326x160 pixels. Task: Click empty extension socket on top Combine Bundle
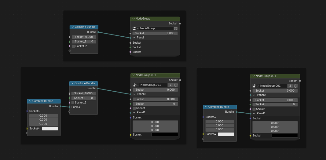[70, 50]
